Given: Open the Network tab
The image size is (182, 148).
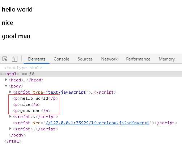Looking at the screenshot, I should coord(109,59).
